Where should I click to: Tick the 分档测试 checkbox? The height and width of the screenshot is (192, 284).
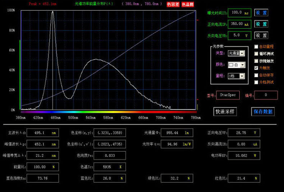pos(256,82)
